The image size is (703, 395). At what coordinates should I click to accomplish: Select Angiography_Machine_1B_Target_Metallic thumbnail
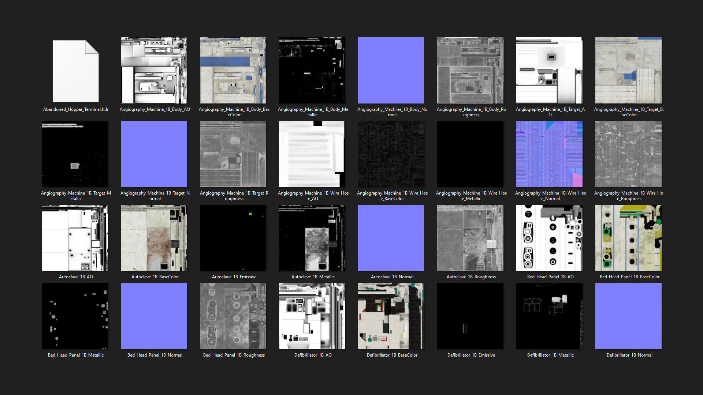[x=75, y=154]
